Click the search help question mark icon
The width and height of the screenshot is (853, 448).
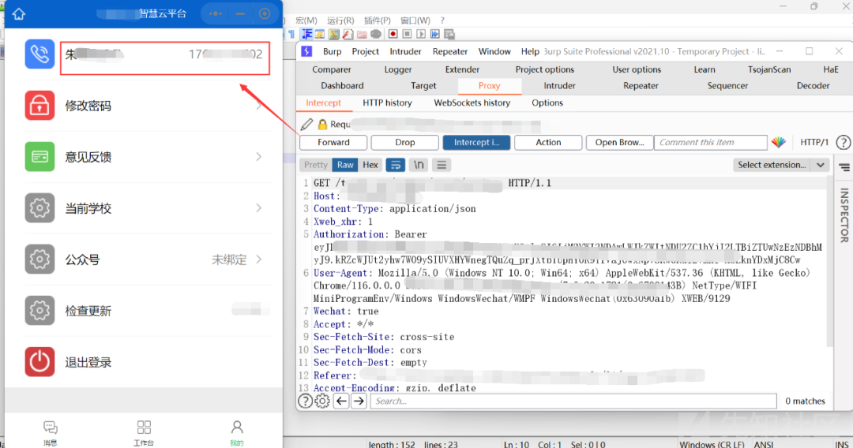click(305, 401)
